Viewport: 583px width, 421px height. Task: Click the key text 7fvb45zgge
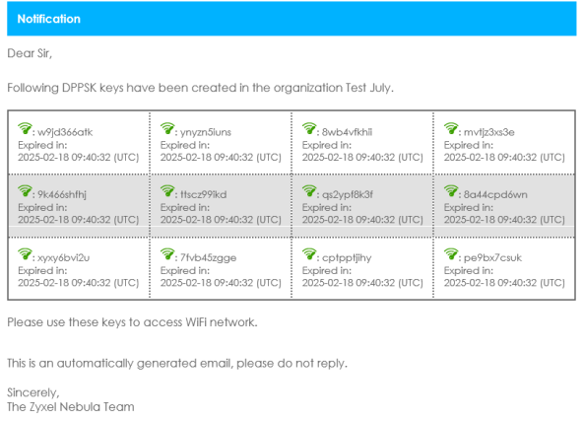[208, 257]
